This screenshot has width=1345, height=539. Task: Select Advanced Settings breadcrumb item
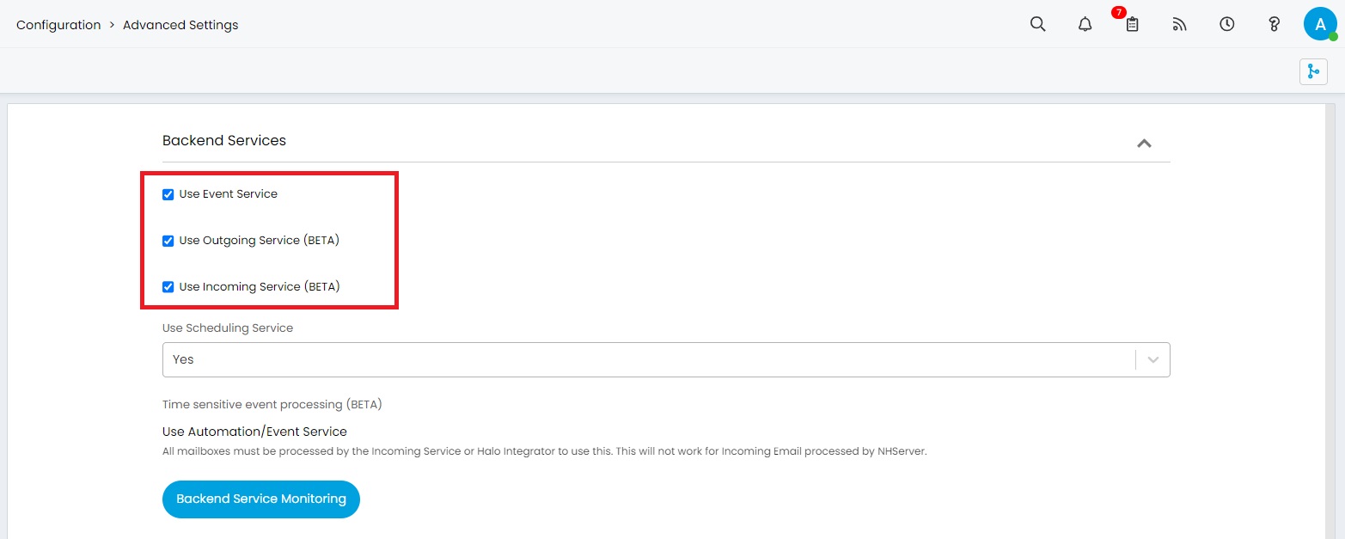[180, 25]
